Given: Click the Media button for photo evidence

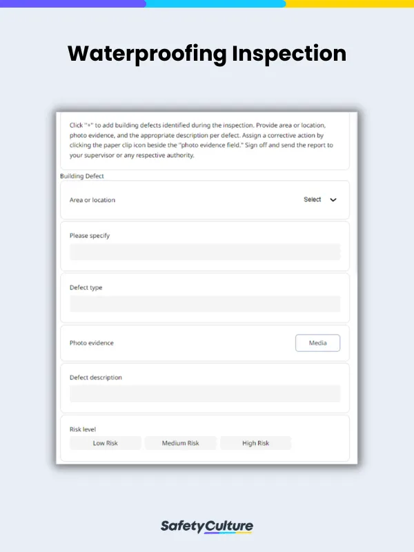Looking at the screenshot, I should click(317, 343).
